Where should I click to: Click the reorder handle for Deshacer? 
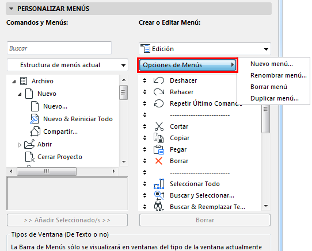pos(144,80)
